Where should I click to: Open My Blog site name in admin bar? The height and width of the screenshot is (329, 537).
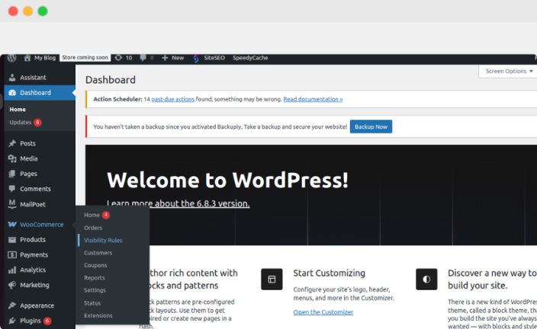point(45,58)
